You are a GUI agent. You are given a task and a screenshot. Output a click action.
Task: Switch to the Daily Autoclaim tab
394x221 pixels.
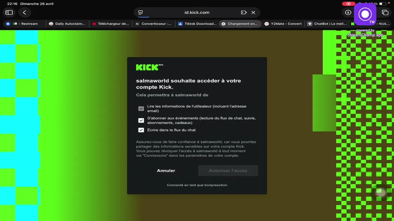coord(67,24)
